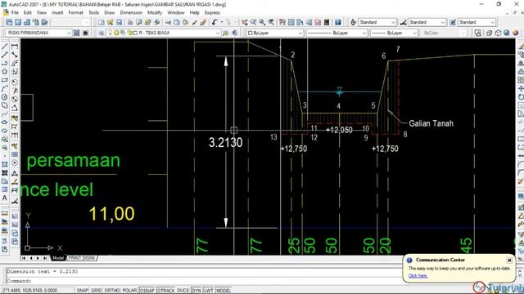The image size is (524, 294).
Task: Click the Text Style icon
Action: (353, 22)
